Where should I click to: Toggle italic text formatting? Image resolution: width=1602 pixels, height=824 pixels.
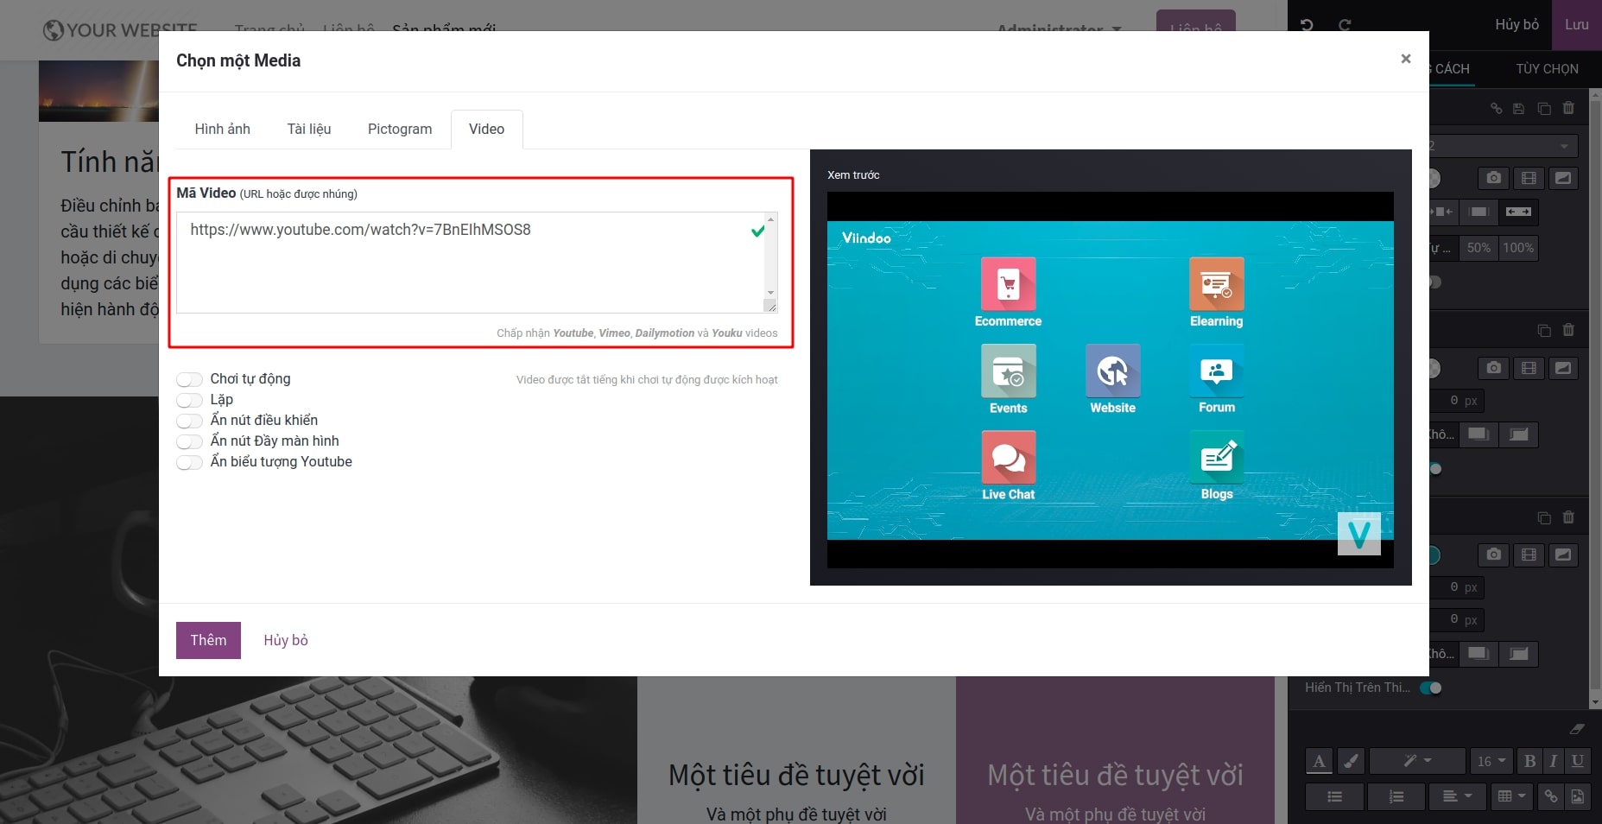coord(1554,761)
